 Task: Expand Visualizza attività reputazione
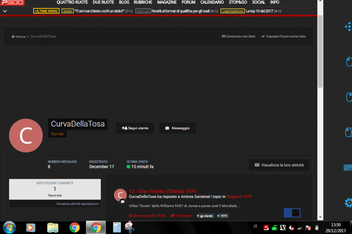coord(77,204)
